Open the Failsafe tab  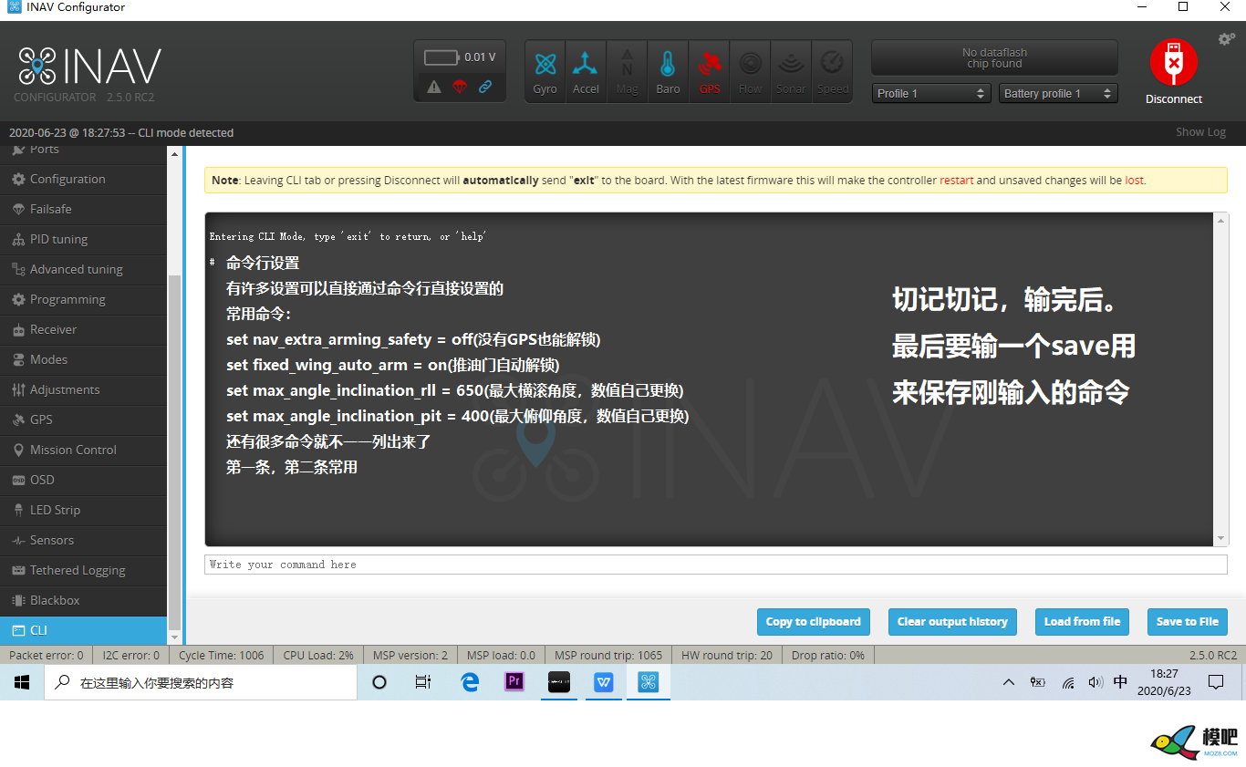click(84, 209)
